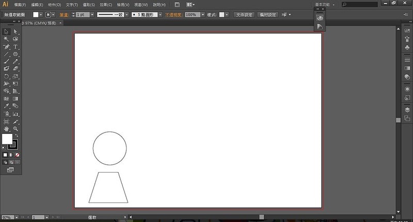Set paint mode to None
413x222 pixels.
[x=18, y=155]
